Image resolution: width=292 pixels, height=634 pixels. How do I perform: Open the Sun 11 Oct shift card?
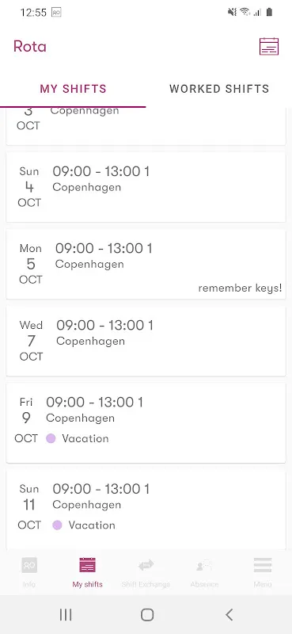[x=146, y=510]
